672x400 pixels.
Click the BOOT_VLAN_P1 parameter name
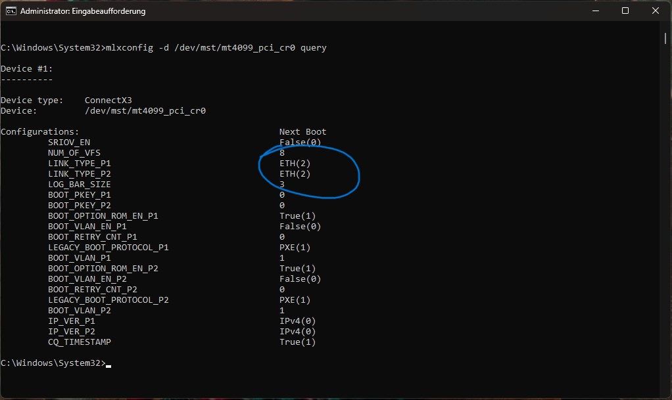click(x=80, y=257)
